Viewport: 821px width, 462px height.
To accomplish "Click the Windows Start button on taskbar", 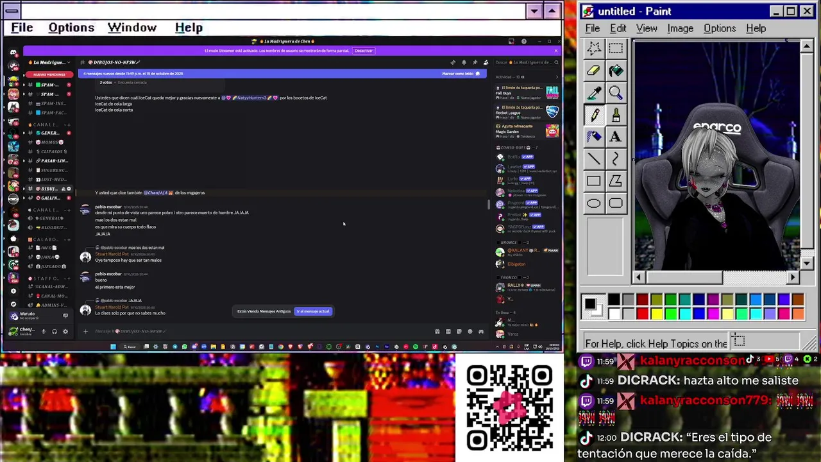I will [x=113, y=346].
